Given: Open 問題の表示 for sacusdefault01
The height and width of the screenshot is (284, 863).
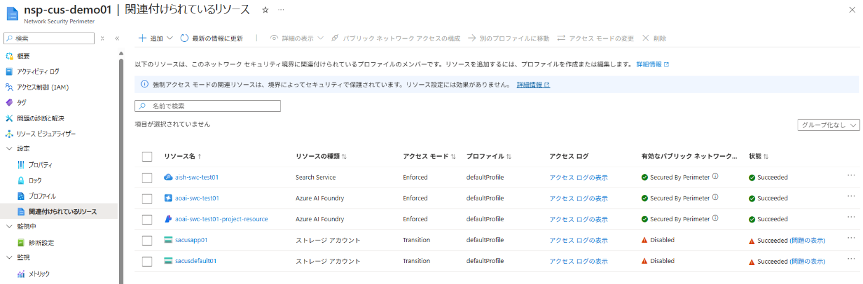Looking at the screenshot, I should click(x=808, y=261).
